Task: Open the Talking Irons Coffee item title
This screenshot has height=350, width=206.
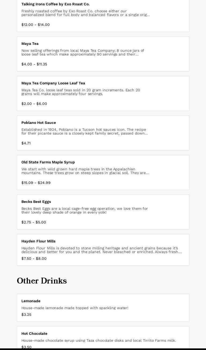Action: [x=55, y=4]
